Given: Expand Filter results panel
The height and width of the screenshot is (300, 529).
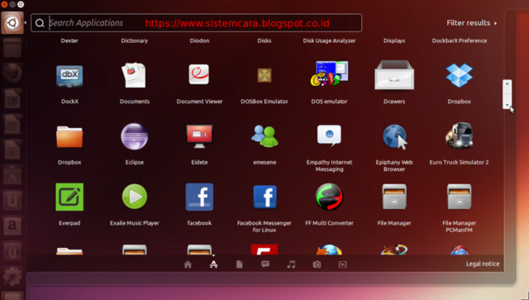Looking at the screenshot, I should 471,23.
